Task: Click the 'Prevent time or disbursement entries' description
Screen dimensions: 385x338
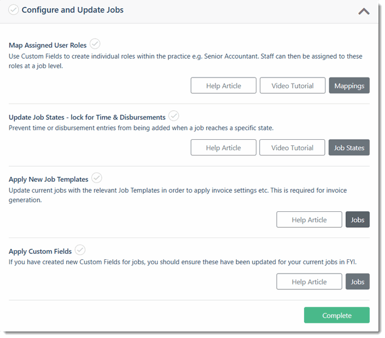Action: [141, 128]
